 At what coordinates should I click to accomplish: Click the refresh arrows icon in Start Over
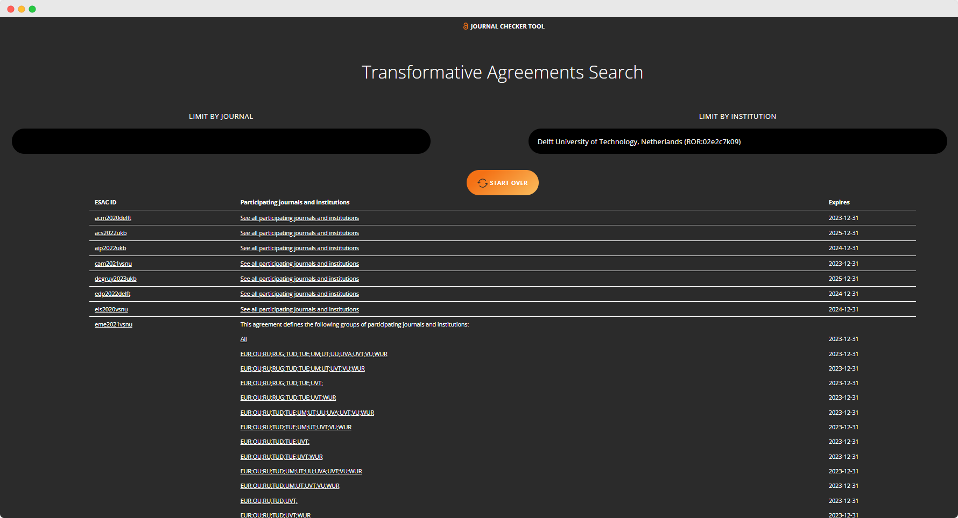[x=482, y=183]
